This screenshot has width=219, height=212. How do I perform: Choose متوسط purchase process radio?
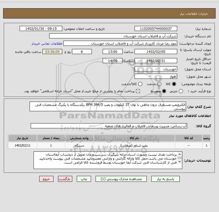(164, 91)
